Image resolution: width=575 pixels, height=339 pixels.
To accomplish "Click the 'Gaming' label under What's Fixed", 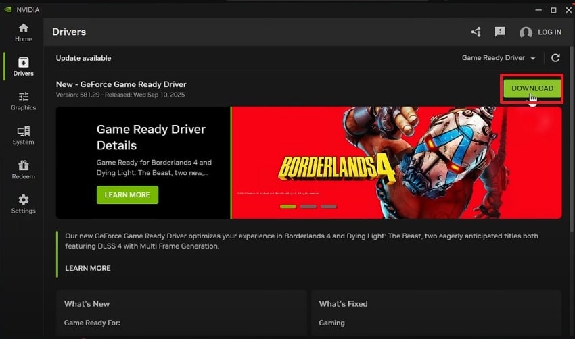I will pyautogui.click(x=332, y=323).
